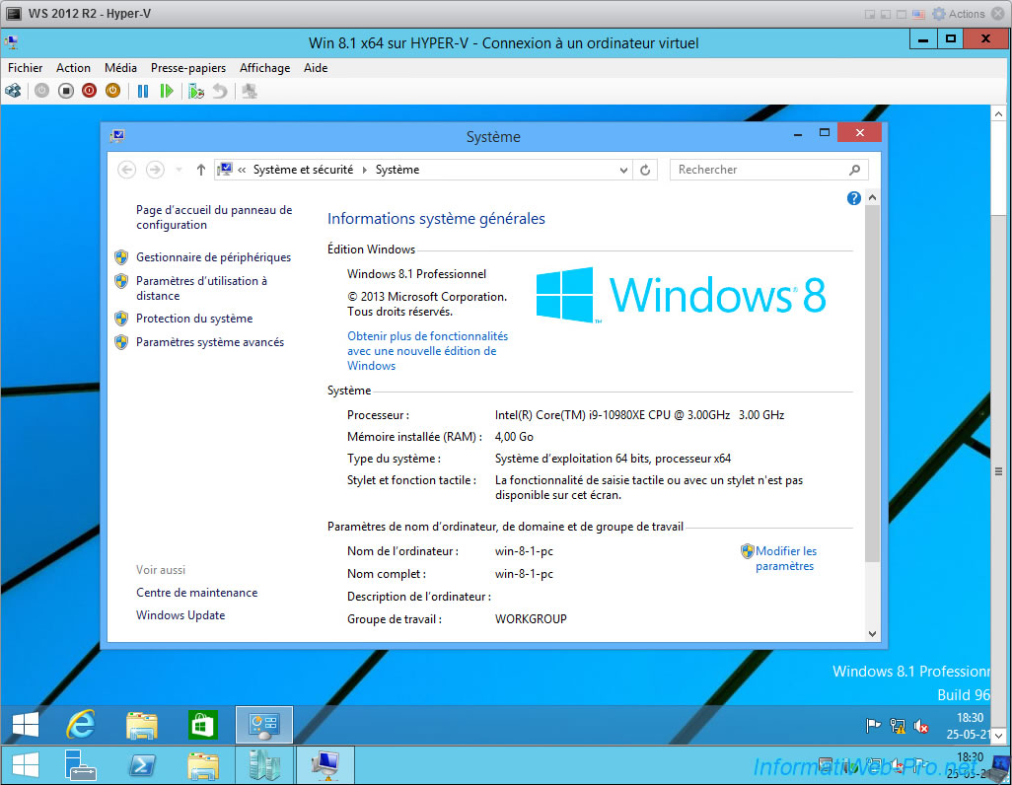The width and height of the screenshot is (1012, 785).
Task: Click the Système et sécurité breadcrumb
Action: coord(304,170)
